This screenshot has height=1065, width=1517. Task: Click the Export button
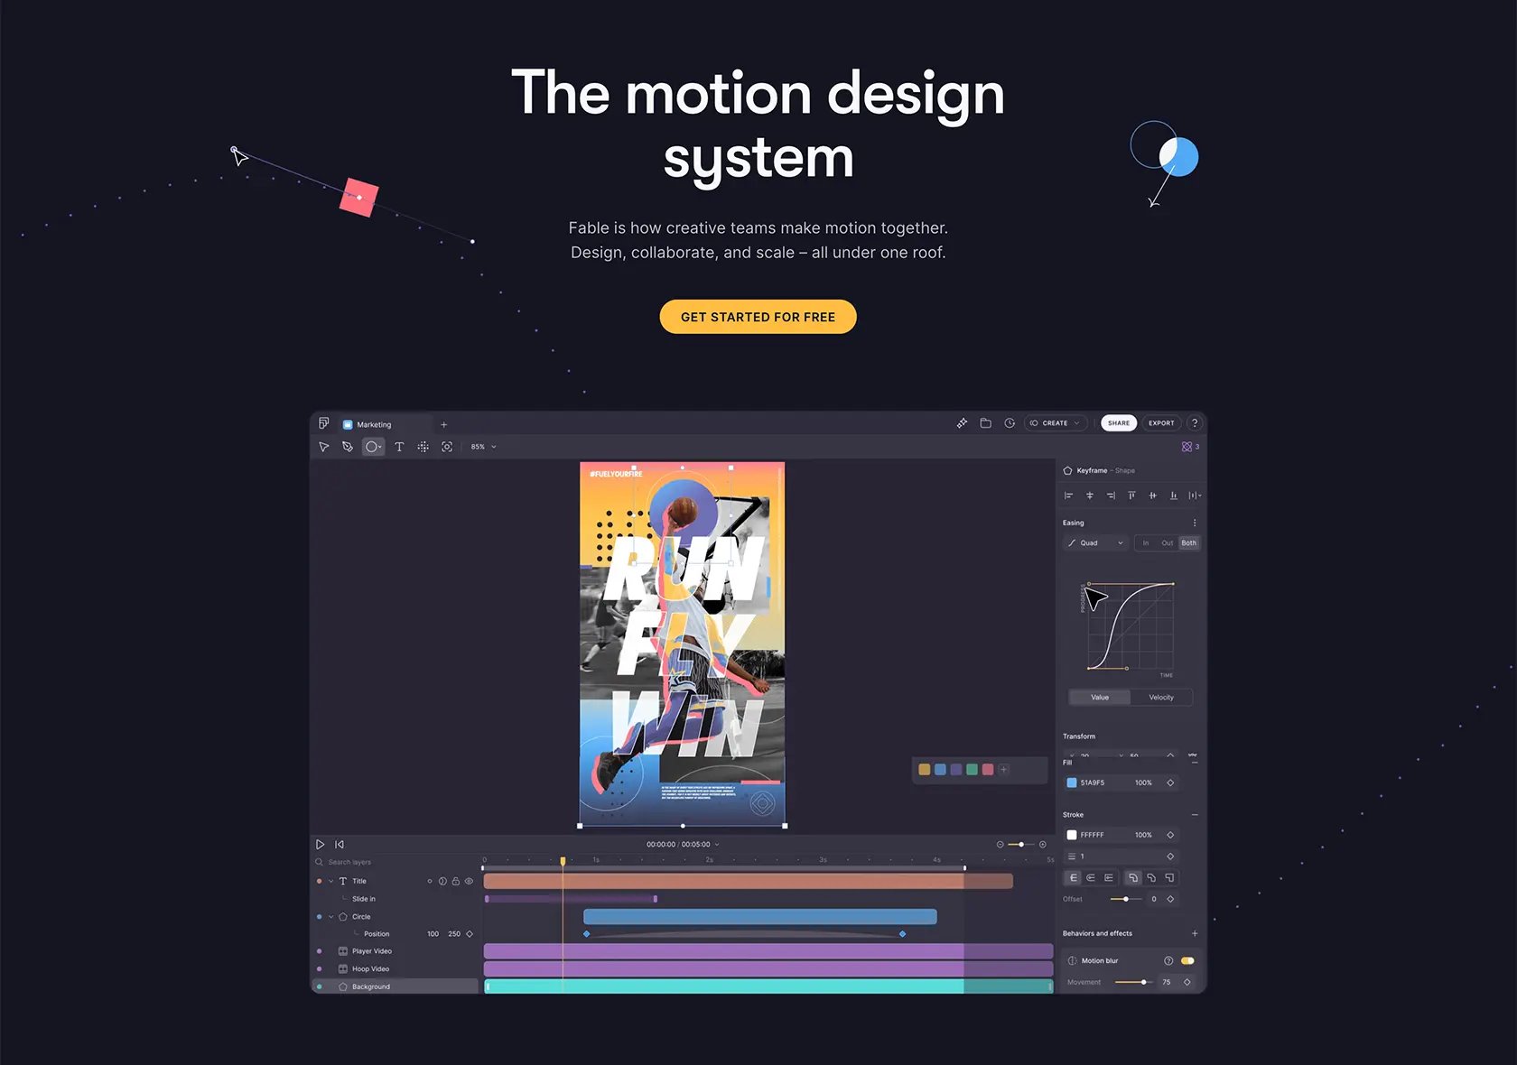1161,423
